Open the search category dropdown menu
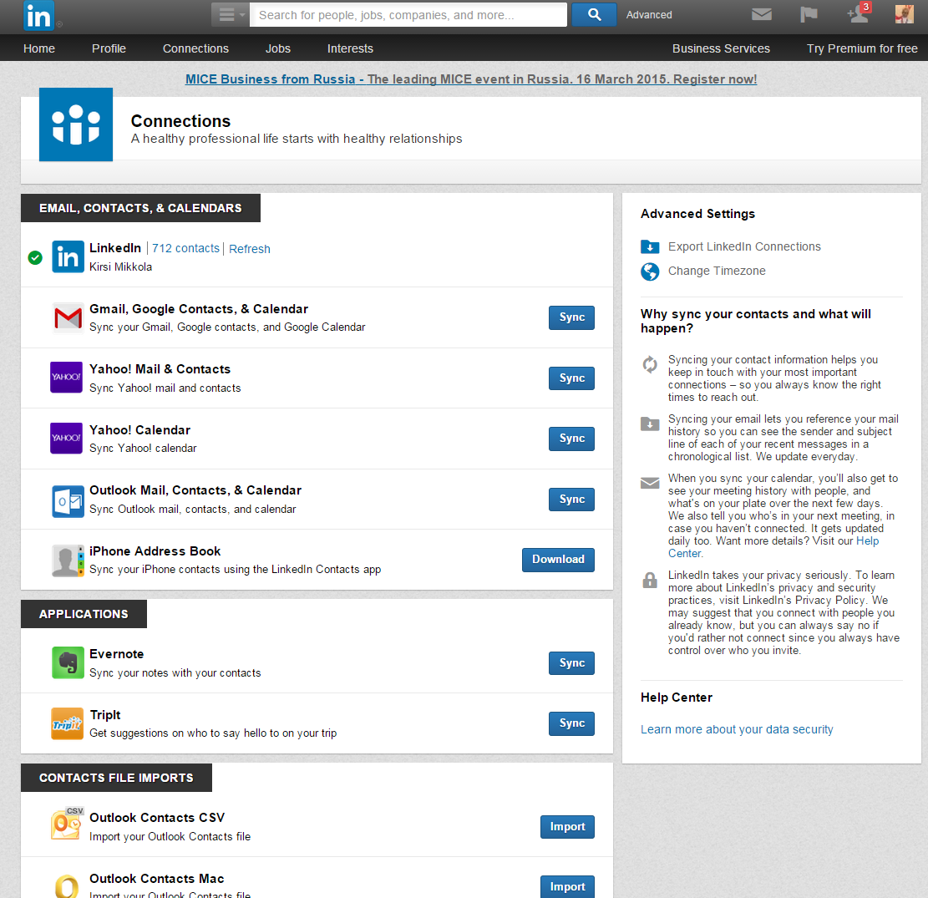The height and width of the screenshot is (898, 928). click(231, 15)
